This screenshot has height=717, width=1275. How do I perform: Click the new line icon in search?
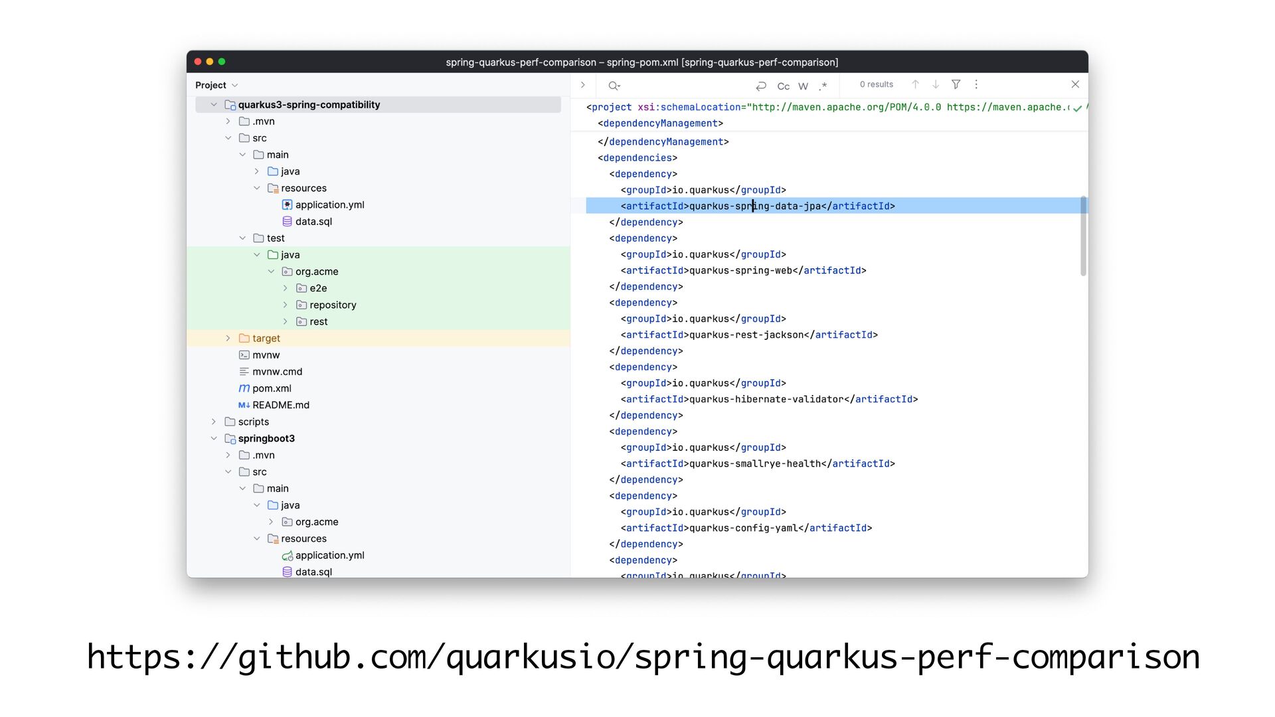[x=761, y=86]
